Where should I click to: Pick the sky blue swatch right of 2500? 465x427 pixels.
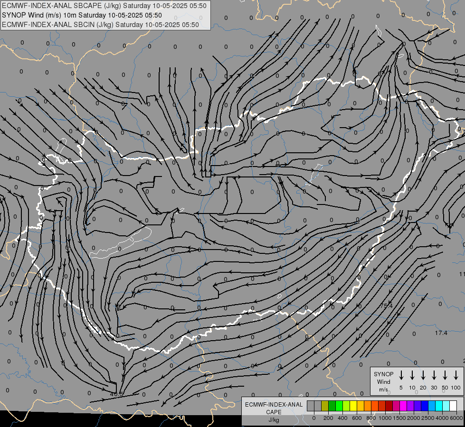(x=432, y=406)
